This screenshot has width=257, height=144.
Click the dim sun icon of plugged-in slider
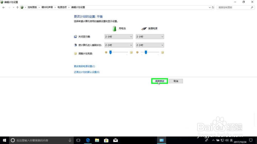(137, 52)
